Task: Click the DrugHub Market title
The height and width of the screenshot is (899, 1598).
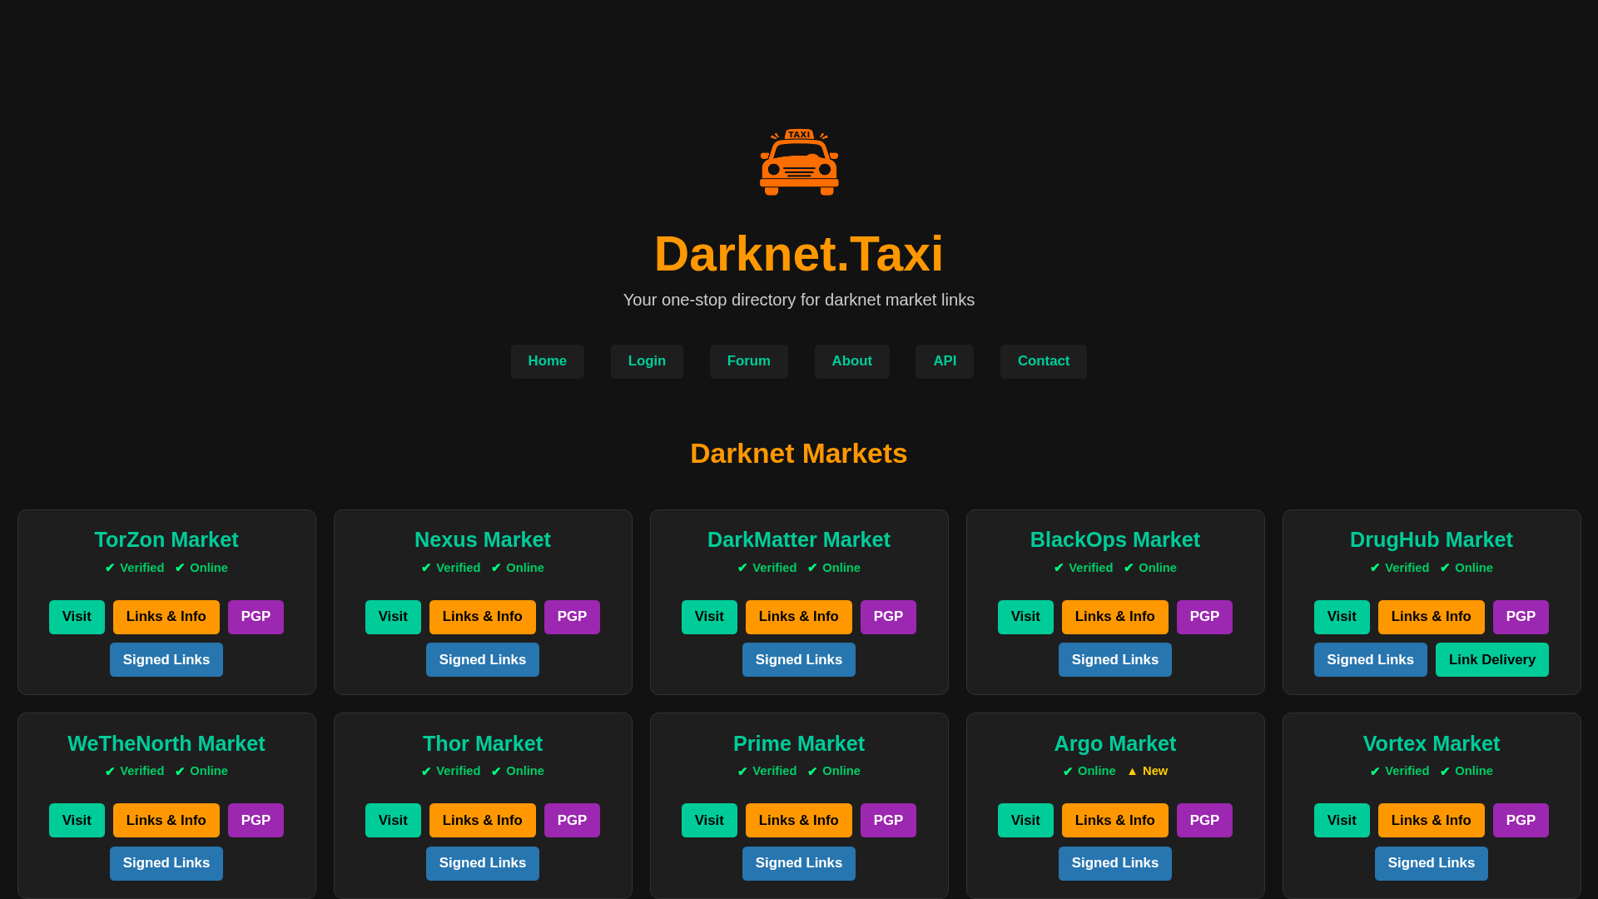Action: [1432, 540]
